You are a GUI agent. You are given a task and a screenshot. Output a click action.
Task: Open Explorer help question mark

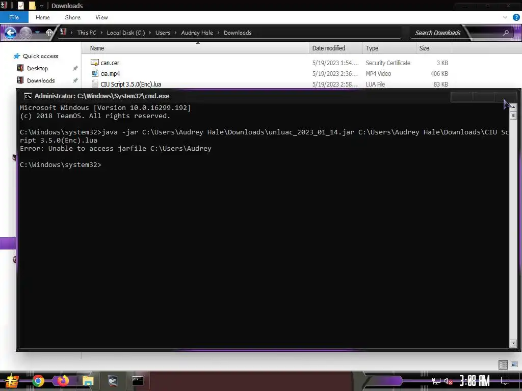click(x=516, y=17)
